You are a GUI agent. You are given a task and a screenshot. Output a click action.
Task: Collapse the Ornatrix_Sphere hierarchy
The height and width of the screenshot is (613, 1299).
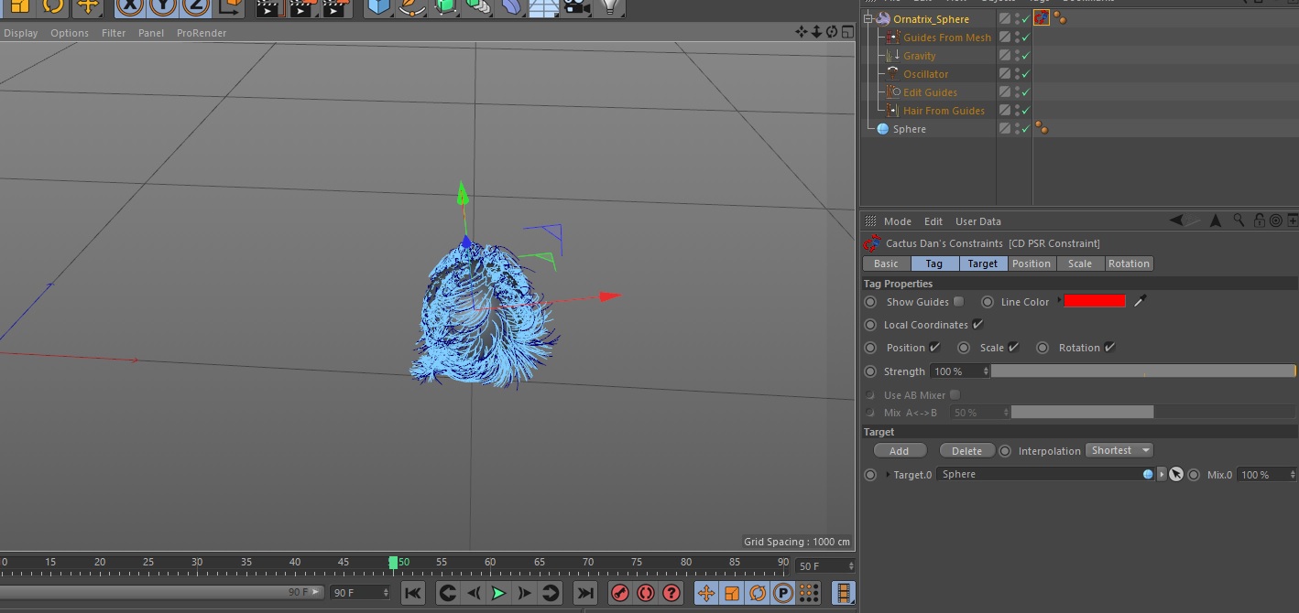868,18
